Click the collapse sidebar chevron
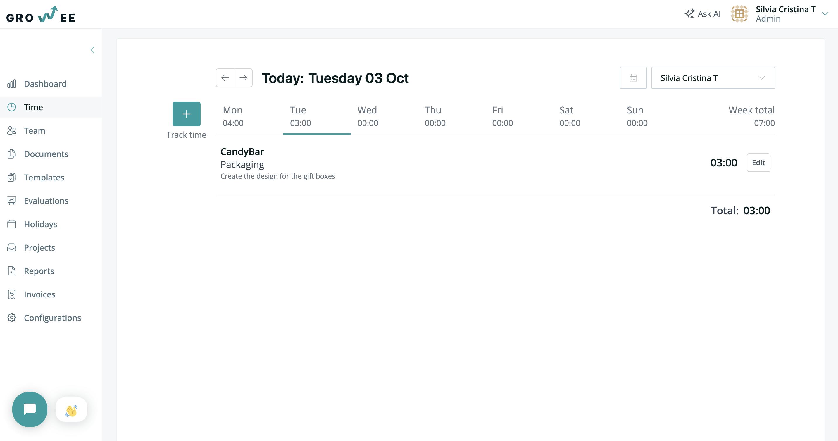Screen dimensions: 838x441 pos(93,50)
